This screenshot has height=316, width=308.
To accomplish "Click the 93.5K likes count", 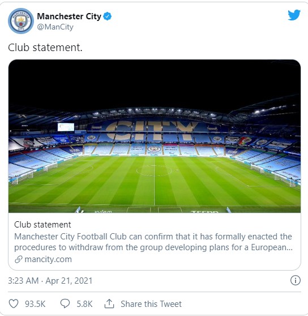I will [x=35, y=304].
